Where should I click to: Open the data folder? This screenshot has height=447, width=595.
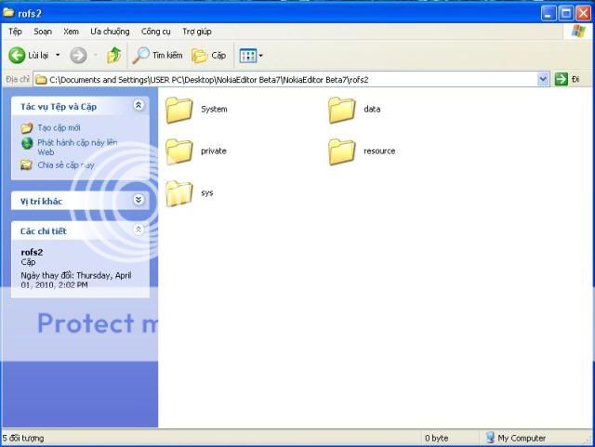342,110
